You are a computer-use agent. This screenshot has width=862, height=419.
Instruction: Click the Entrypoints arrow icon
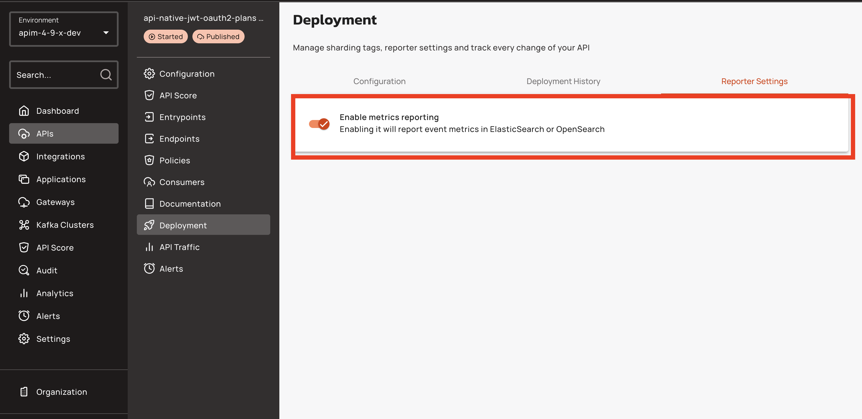tap(149, 117)
